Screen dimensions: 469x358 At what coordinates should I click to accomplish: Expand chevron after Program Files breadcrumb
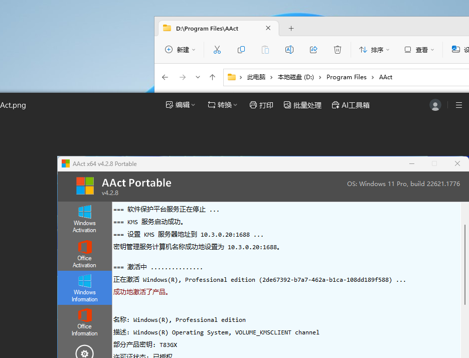(x=373, y=77)
